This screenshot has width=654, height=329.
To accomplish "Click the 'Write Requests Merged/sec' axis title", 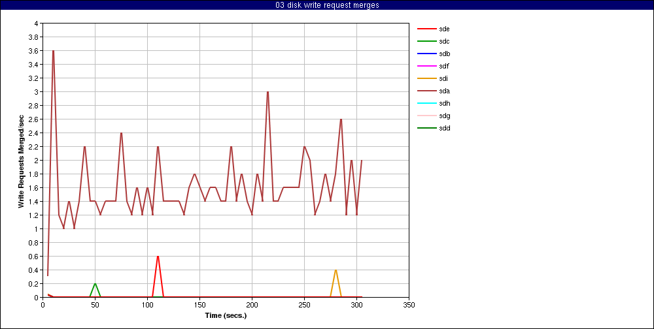I will click(x=21, y=161).
